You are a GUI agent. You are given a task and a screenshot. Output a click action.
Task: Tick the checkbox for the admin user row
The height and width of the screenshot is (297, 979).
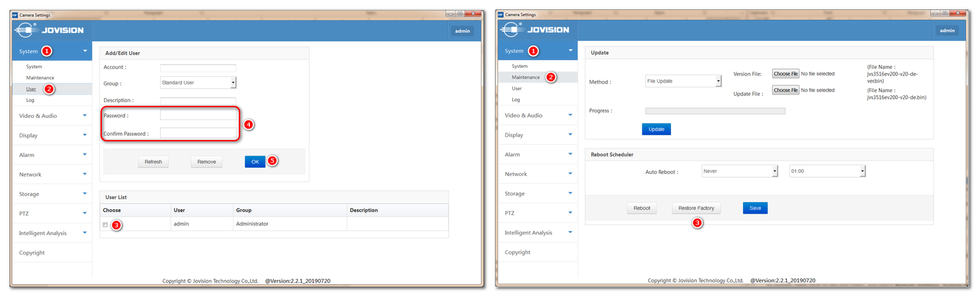pyautogui.click(x=105, y=225)
